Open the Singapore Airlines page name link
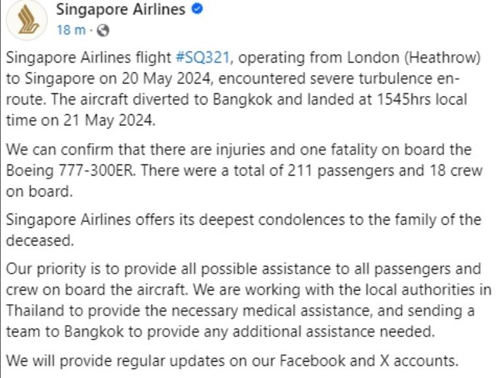The height and width of the screenshot is (378, 499). [121, 9]
